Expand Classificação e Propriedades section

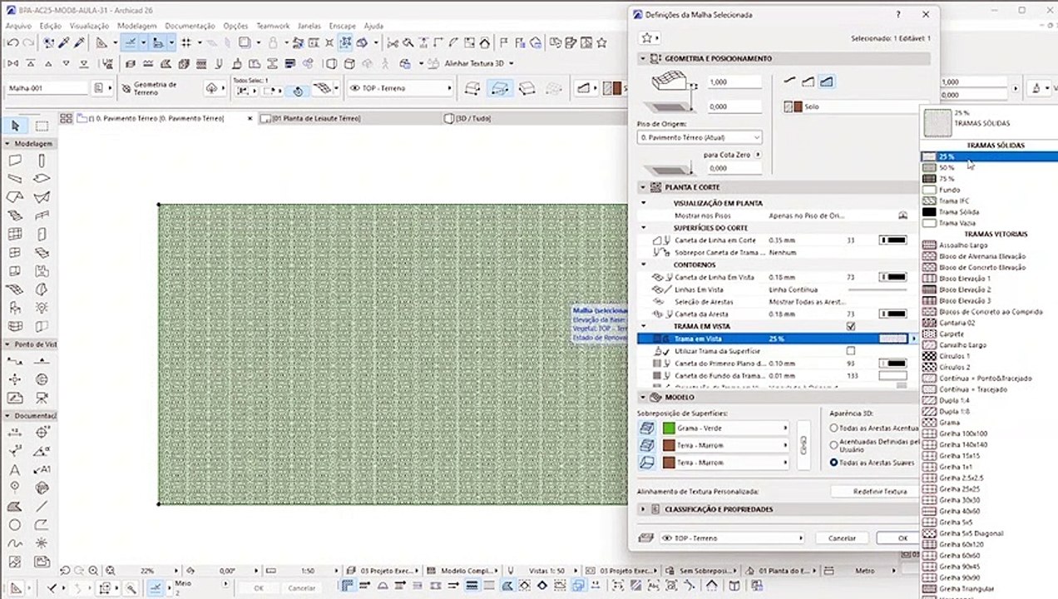click(643, 509)
